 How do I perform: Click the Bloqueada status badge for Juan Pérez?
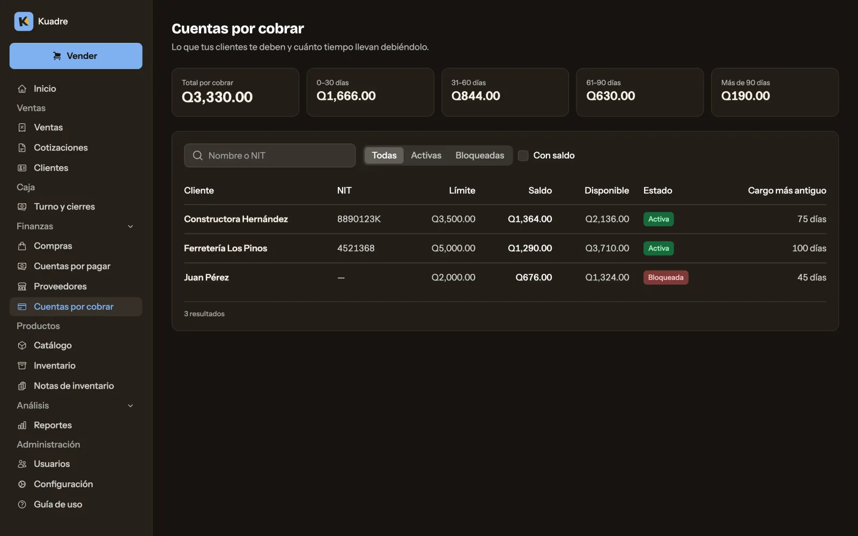(x=665, y=278)
